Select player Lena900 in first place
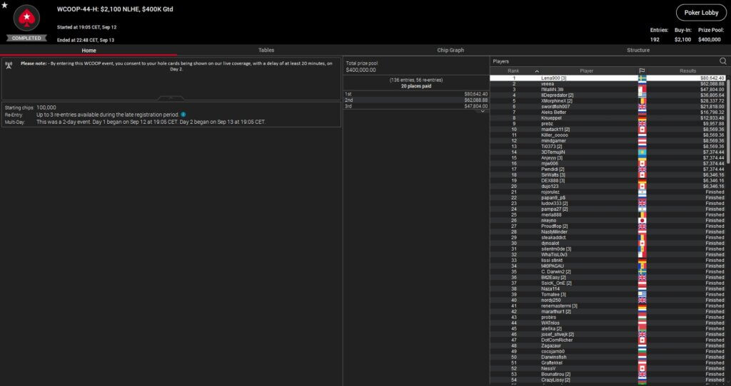Image resolution: width=731 pixels, height=386 pixels. tap(608, 78)
